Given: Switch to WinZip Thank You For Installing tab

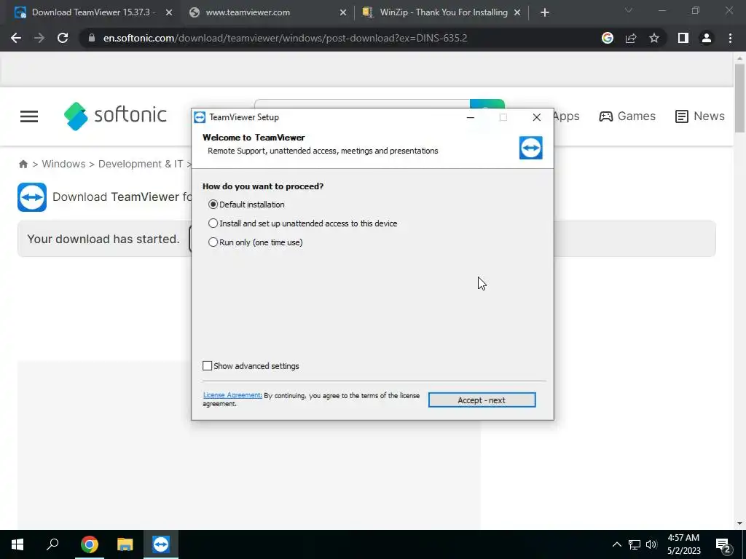Looking at the screenshot, I should [x=441, y=13].
